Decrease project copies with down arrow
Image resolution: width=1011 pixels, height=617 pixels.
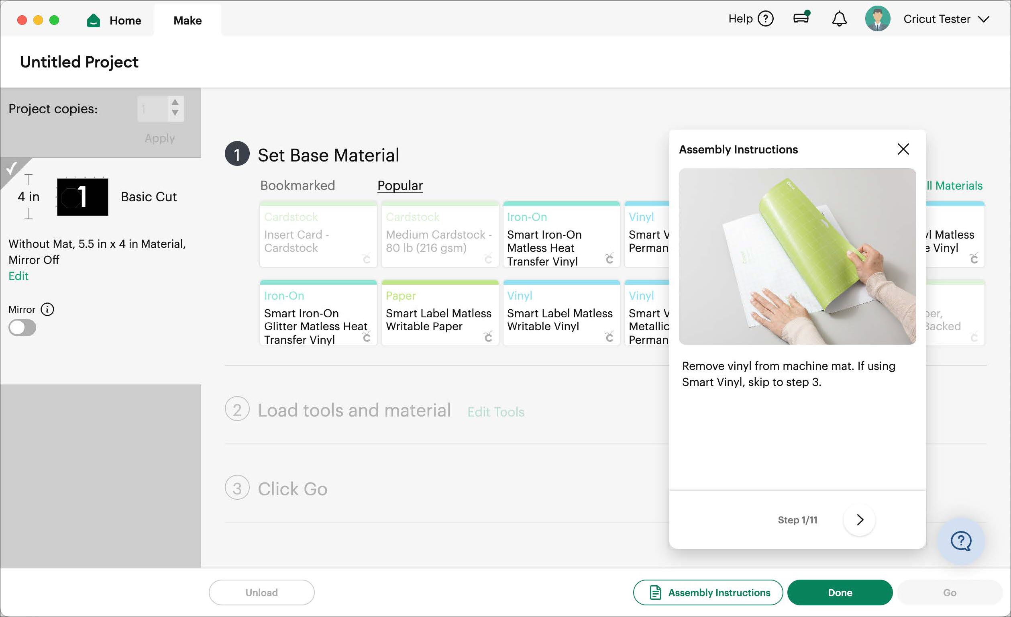pos(175,113)
